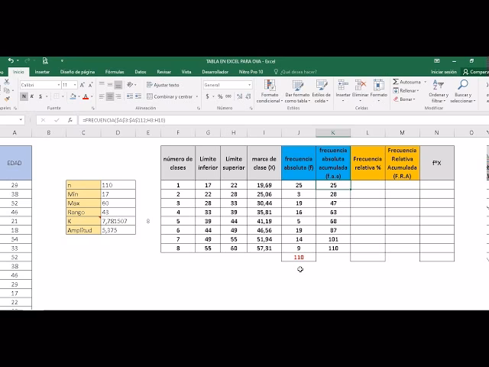This screenshot has width=489, height=367.
Task: Open Buscar y seleccionar menu
Action: tap(463, 91)
